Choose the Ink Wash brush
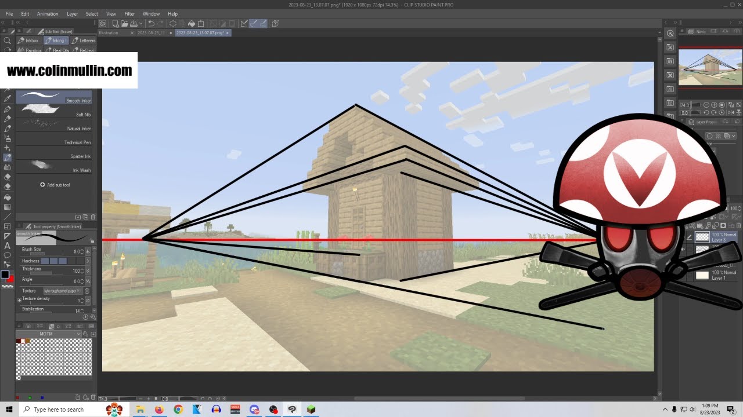 [x=53, y=166]
